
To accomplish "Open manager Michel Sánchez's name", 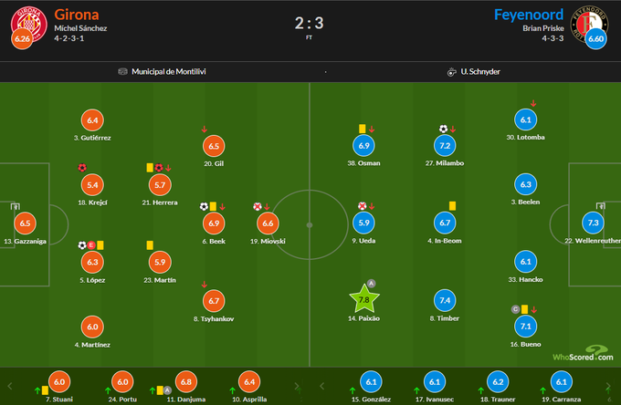I will (x=80, y=29).
